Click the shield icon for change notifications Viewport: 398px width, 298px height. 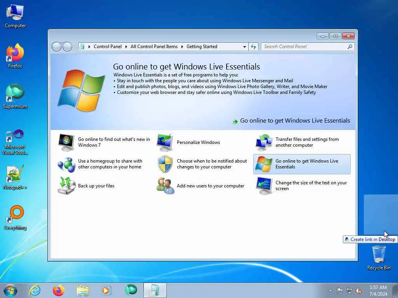[x=165, y=164]
